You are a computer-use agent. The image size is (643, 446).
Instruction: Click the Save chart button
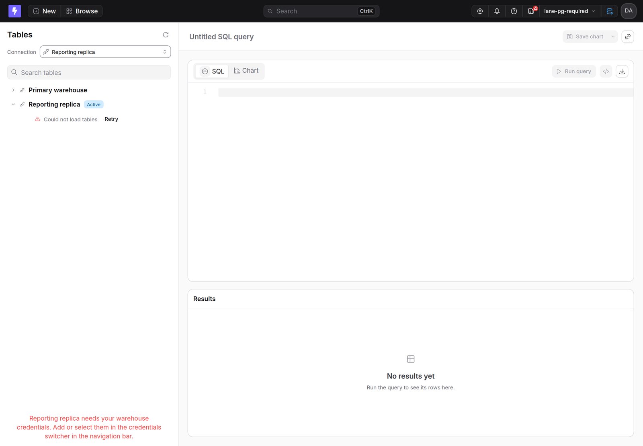pos(586,37)
